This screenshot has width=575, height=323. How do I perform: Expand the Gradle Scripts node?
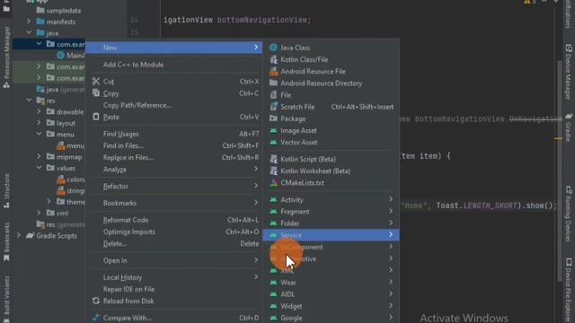point(19,235)
